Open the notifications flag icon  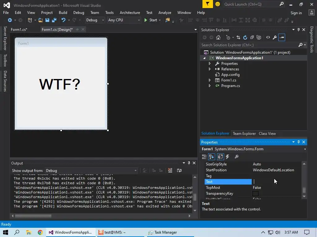(208, 4)
